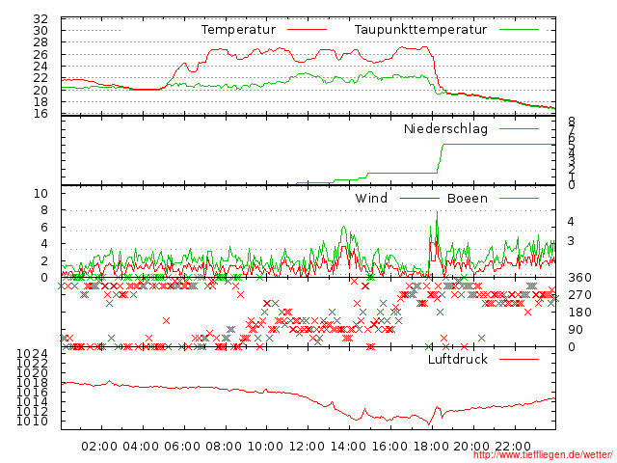Viewport: 617px width, 463px height.
Task: Click the Niederschlag legend label
Action: point(445,128)
